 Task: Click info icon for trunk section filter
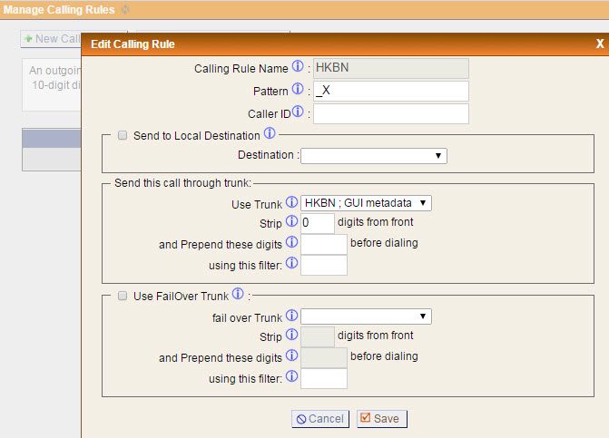[291, 263]
